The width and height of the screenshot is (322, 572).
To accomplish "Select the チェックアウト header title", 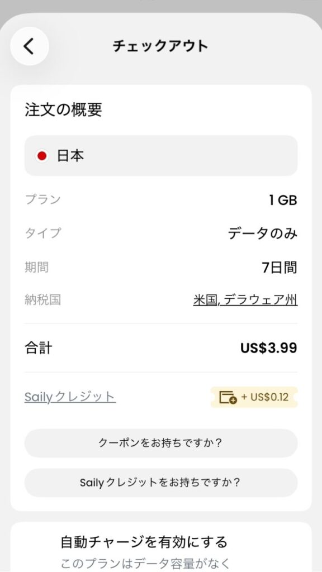I will 160,46.
